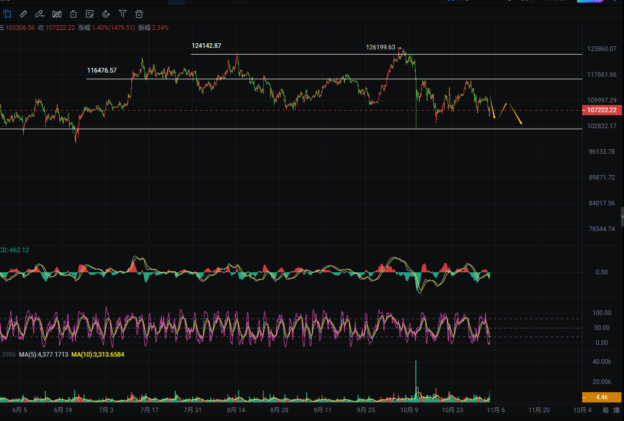Click the 10月 9 date on time axis
Viewport: 624px width, 421px height.
click(x=409, y=410)
